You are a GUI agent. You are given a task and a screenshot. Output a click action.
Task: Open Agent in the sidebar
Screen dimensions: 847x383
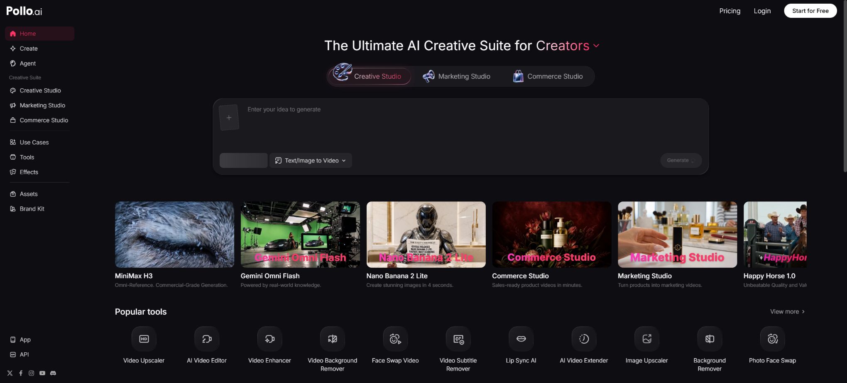[40, 63]
